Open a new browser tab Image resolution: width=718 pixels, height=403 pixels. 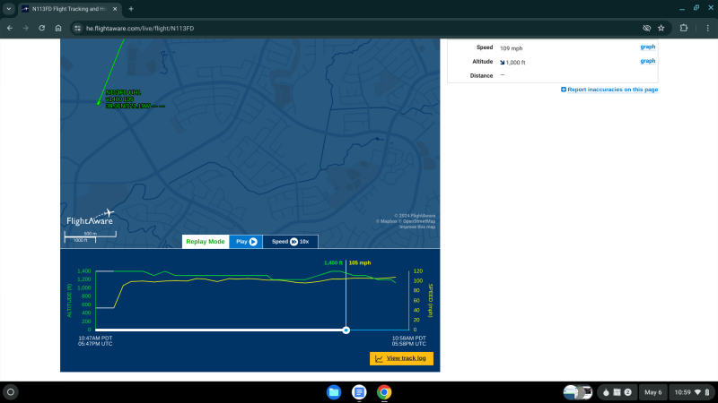click(131, 9)
